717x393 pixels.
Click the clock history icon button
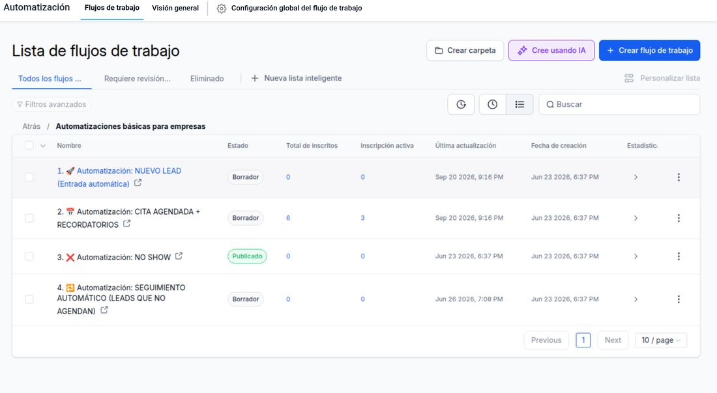coord(493,105)
